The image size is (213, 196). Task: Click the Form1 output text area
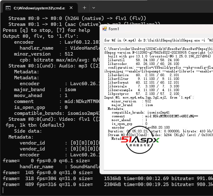(x=158, y=108)
